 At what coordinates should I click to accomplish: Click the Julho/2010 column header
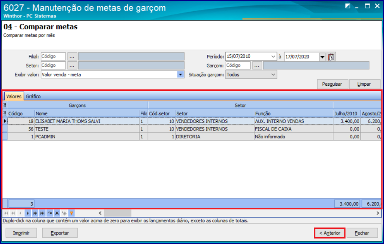click(347, 113)
